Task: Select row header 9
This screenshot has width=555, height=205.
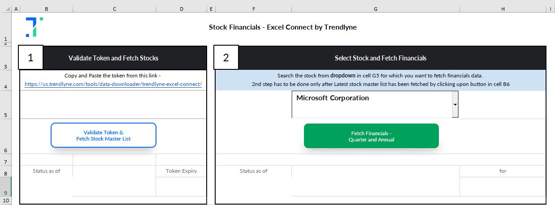Action: pyautogui.click(x=5, y=187)
